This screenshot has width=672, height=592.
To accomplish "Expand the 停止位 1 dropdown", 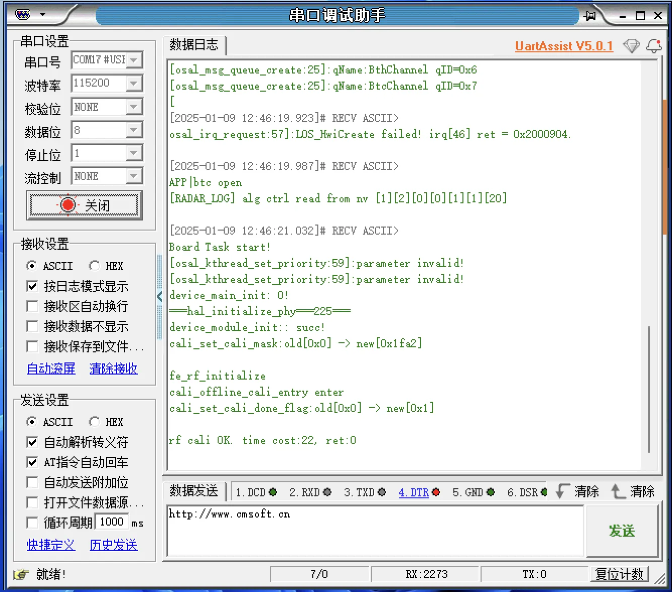I will point(134,153).
